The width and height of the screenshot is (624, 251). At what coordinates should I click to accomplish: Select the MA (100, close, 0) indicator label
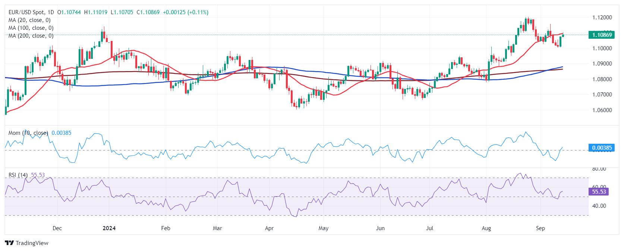[x=31, y=28]
